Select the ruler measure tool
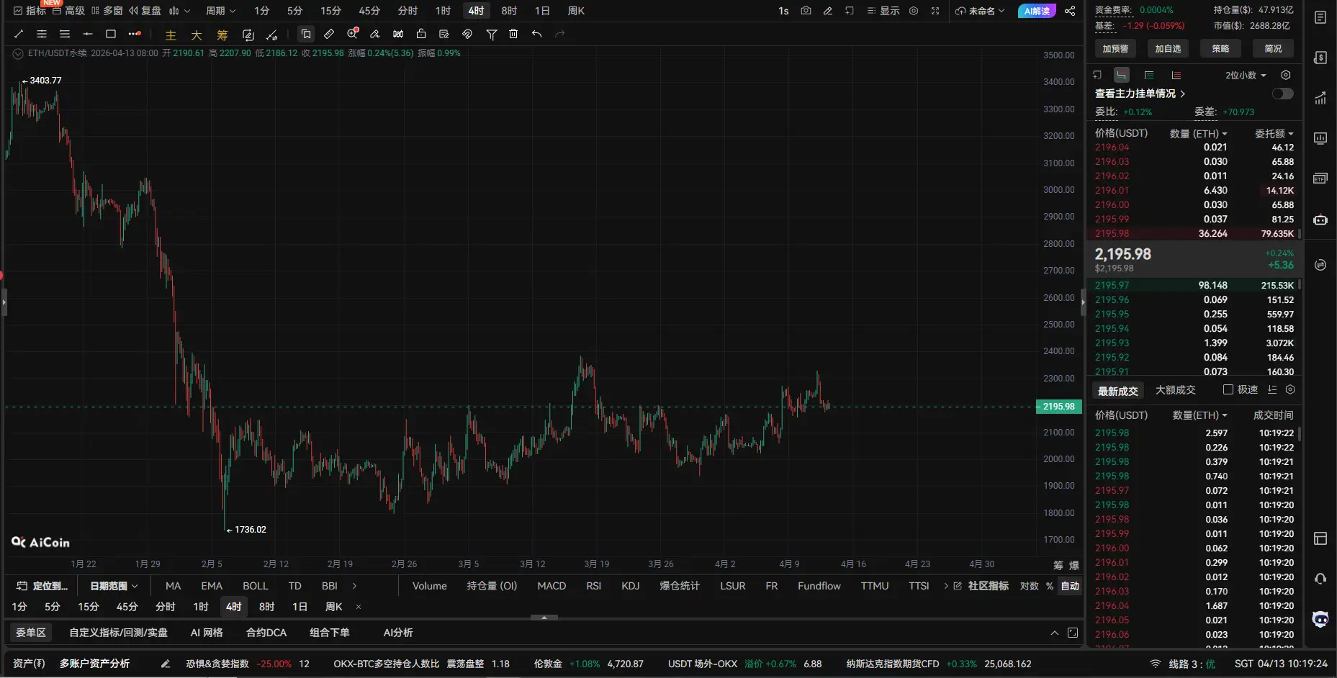This screenshot has height=678, width=1337. [x=329, y=34]
